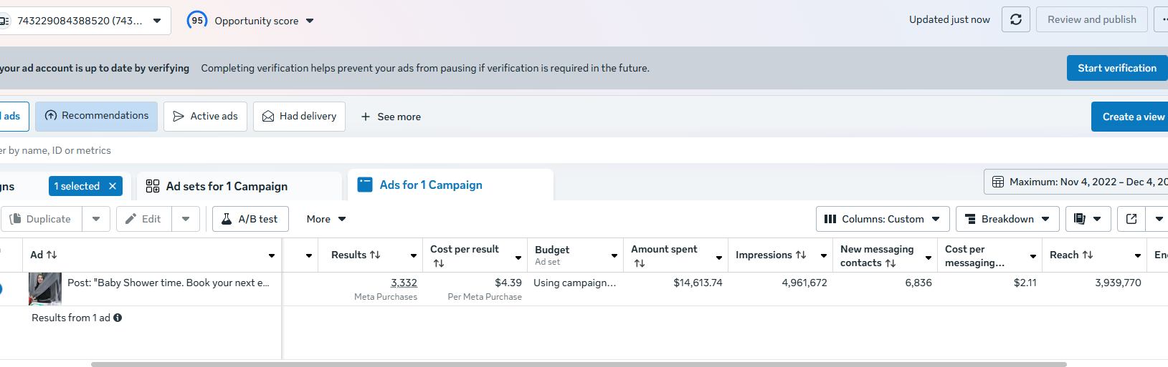Open the Breakdown dropdown
This screenshot has height=367, width=1168.
1007,219
